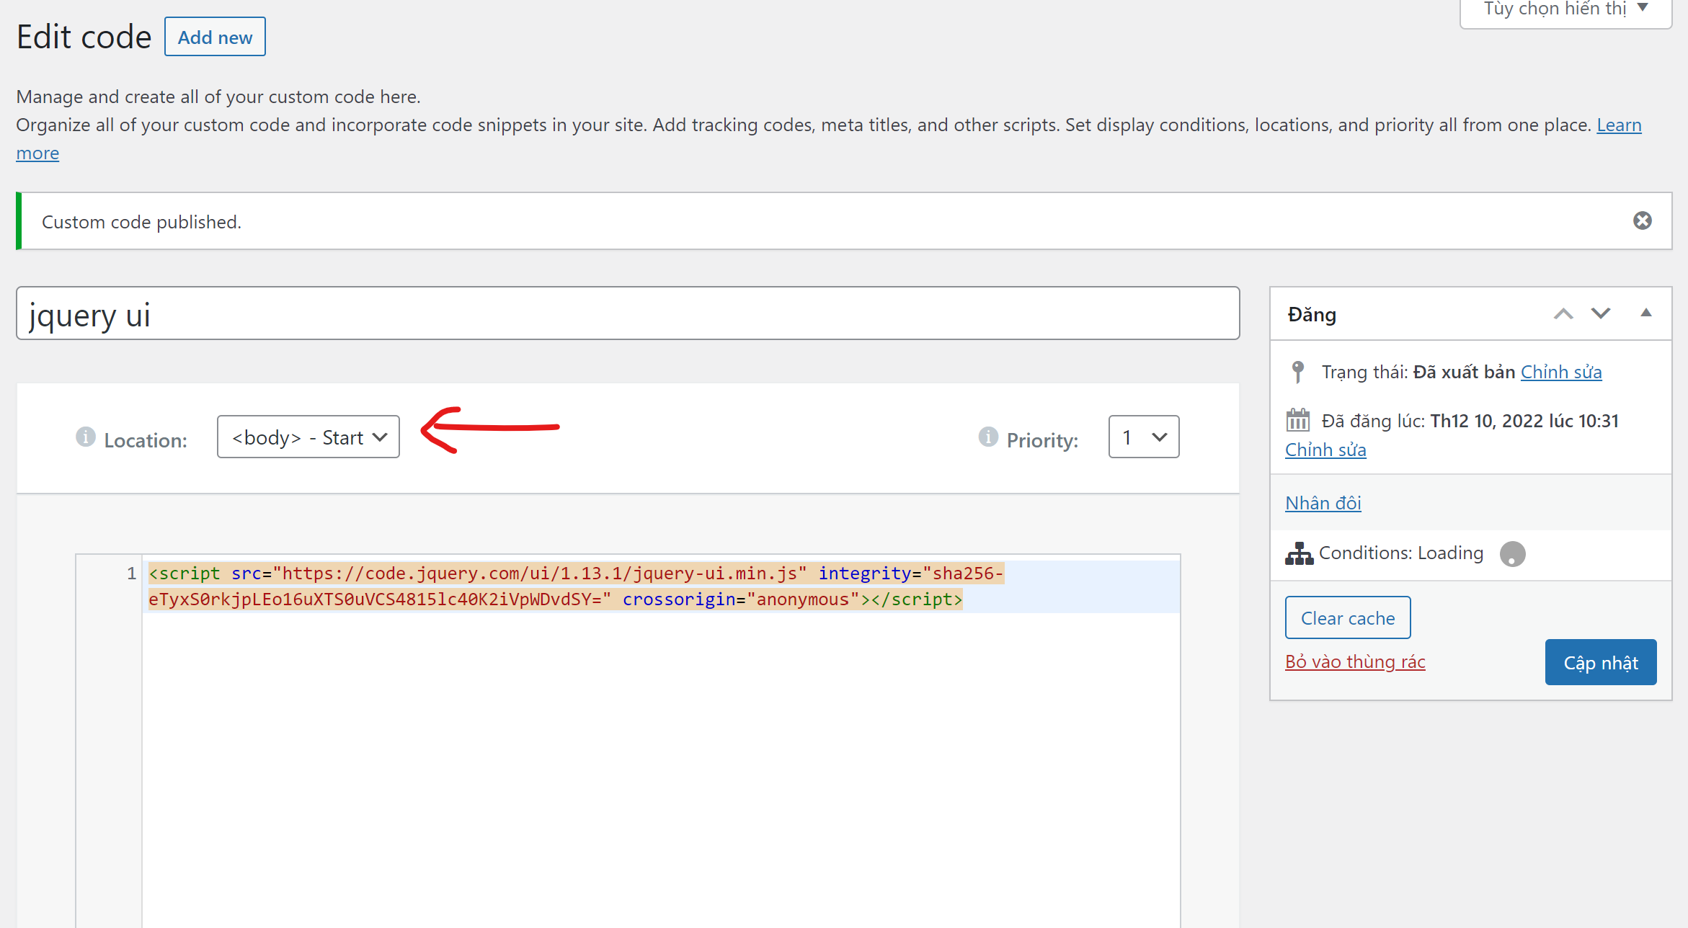This screenshot has width=1688, height=928.
Task: Click the status pin icon
Action: coord(1297,372)
